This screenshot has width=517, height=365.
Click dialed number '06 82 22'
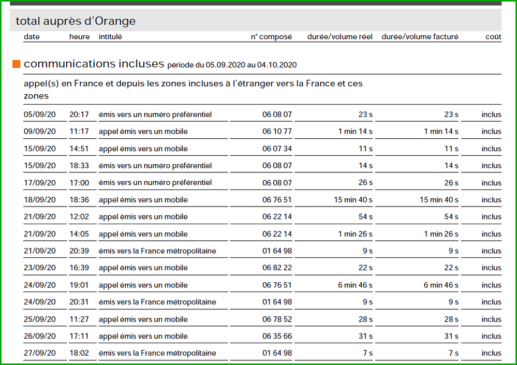coord(277,268)
